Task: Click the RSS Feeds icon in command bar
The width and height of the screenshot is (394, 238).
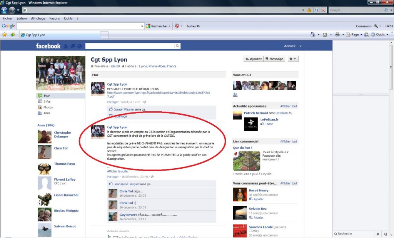Action: tap(325, 34)
